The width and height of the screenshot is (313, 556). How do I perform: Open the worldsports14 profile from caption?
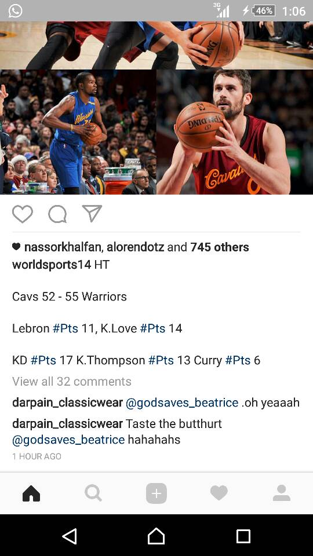[52, 265]
